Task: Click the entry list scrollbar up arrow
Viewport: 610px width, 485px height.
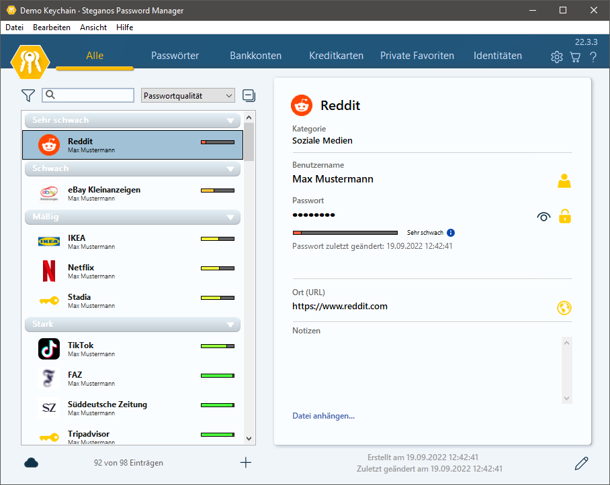Action: click(249, 117)
